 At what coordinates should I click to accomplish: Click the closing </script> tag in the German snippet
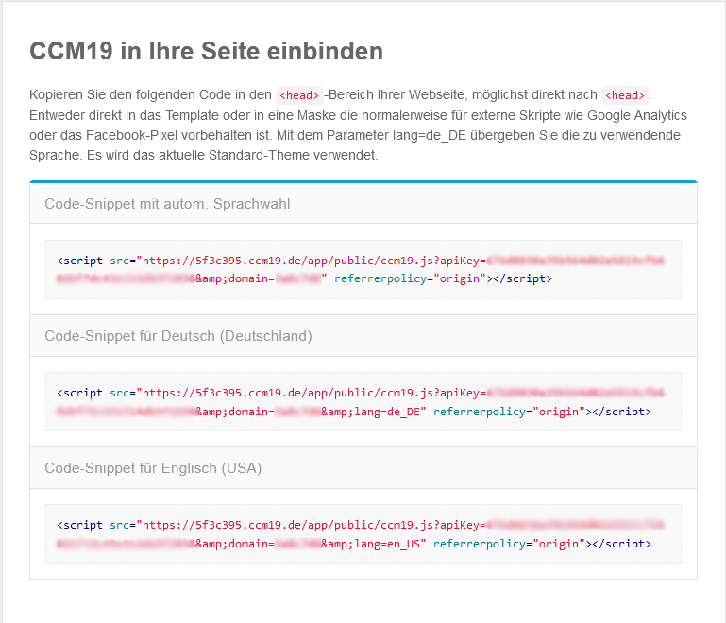tap(621, 413)
